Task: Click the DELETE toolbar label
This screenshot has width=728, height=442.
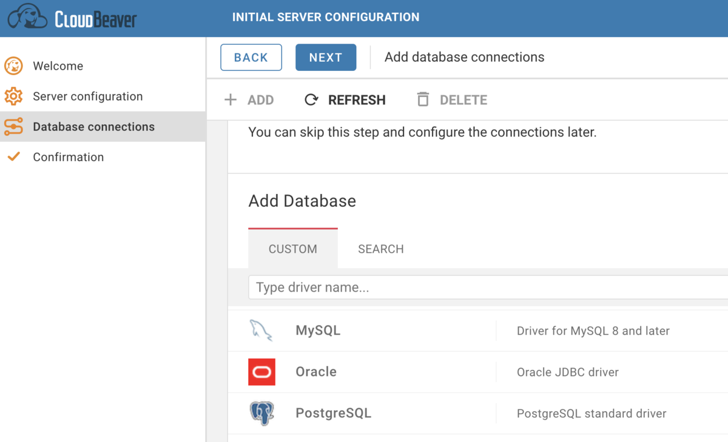Action: pos(463,100)
